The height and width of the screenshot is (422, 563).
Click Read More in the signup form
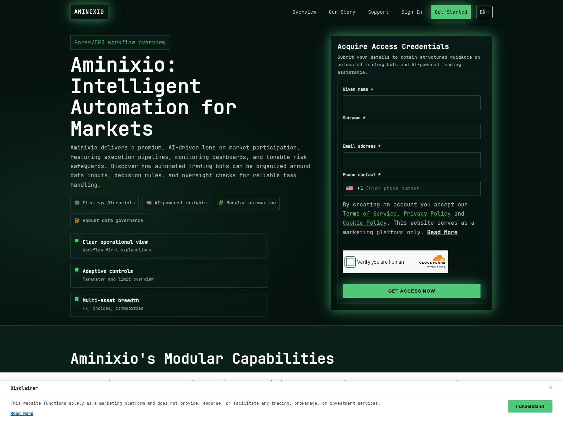pos(442,232)
